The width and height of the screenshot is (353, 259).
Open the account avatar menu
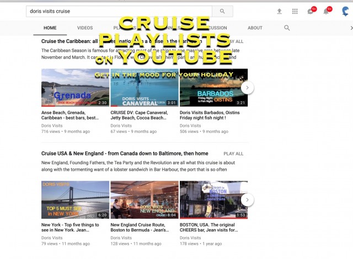tap(345, 11)
